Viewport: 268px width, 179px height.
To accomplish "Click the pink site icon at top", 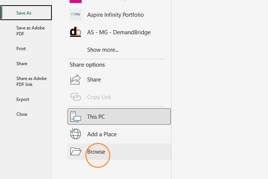I will (76, 1).
